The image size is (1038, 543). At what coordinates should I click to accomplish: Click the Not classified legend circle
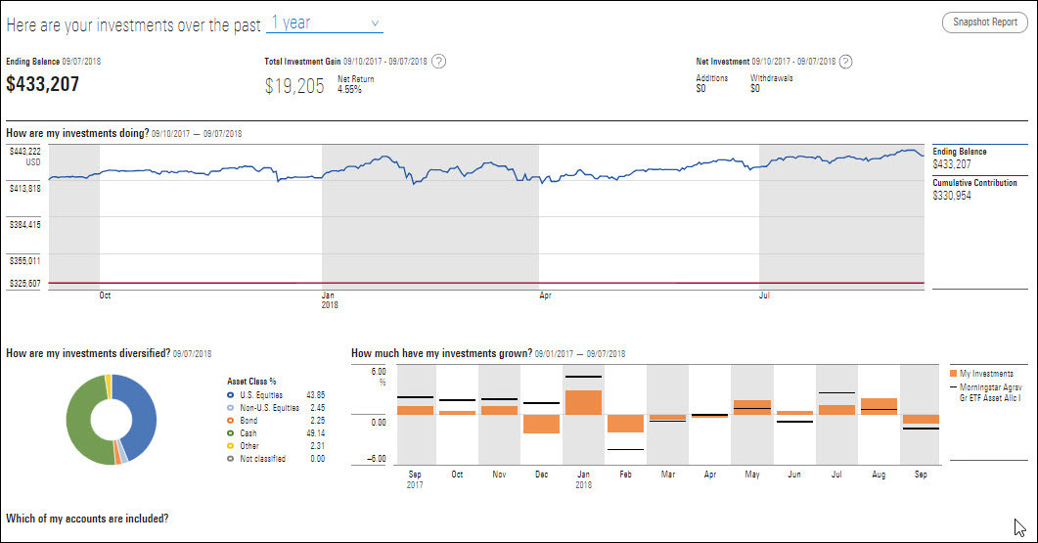point(230,458)
